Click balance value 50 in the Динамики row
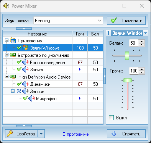The width and height of the screenshot is (151, 143). pos(95,84)
